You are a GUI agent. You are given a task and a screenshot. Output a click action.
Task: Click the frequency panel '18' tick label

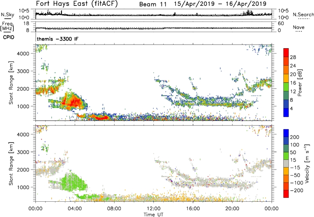[x=26, y=24]
